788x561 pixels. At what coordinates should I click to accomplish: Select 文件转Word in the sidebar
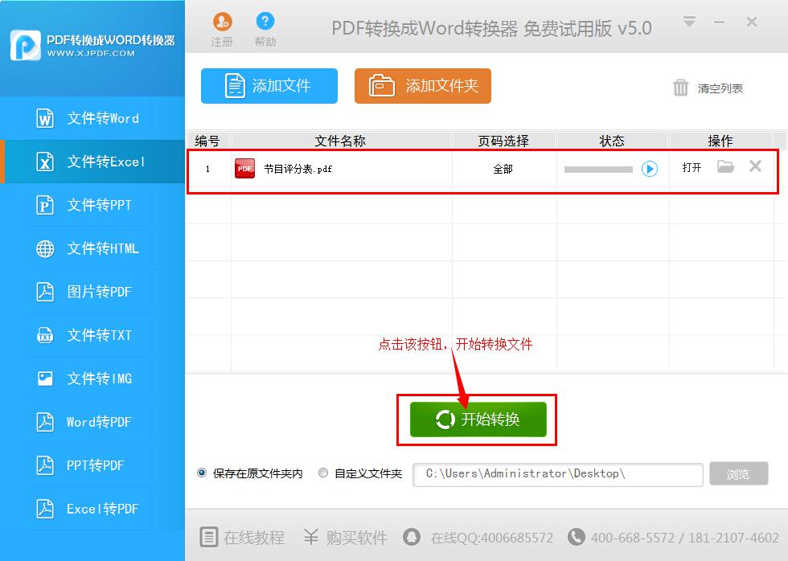click(92, 118)
